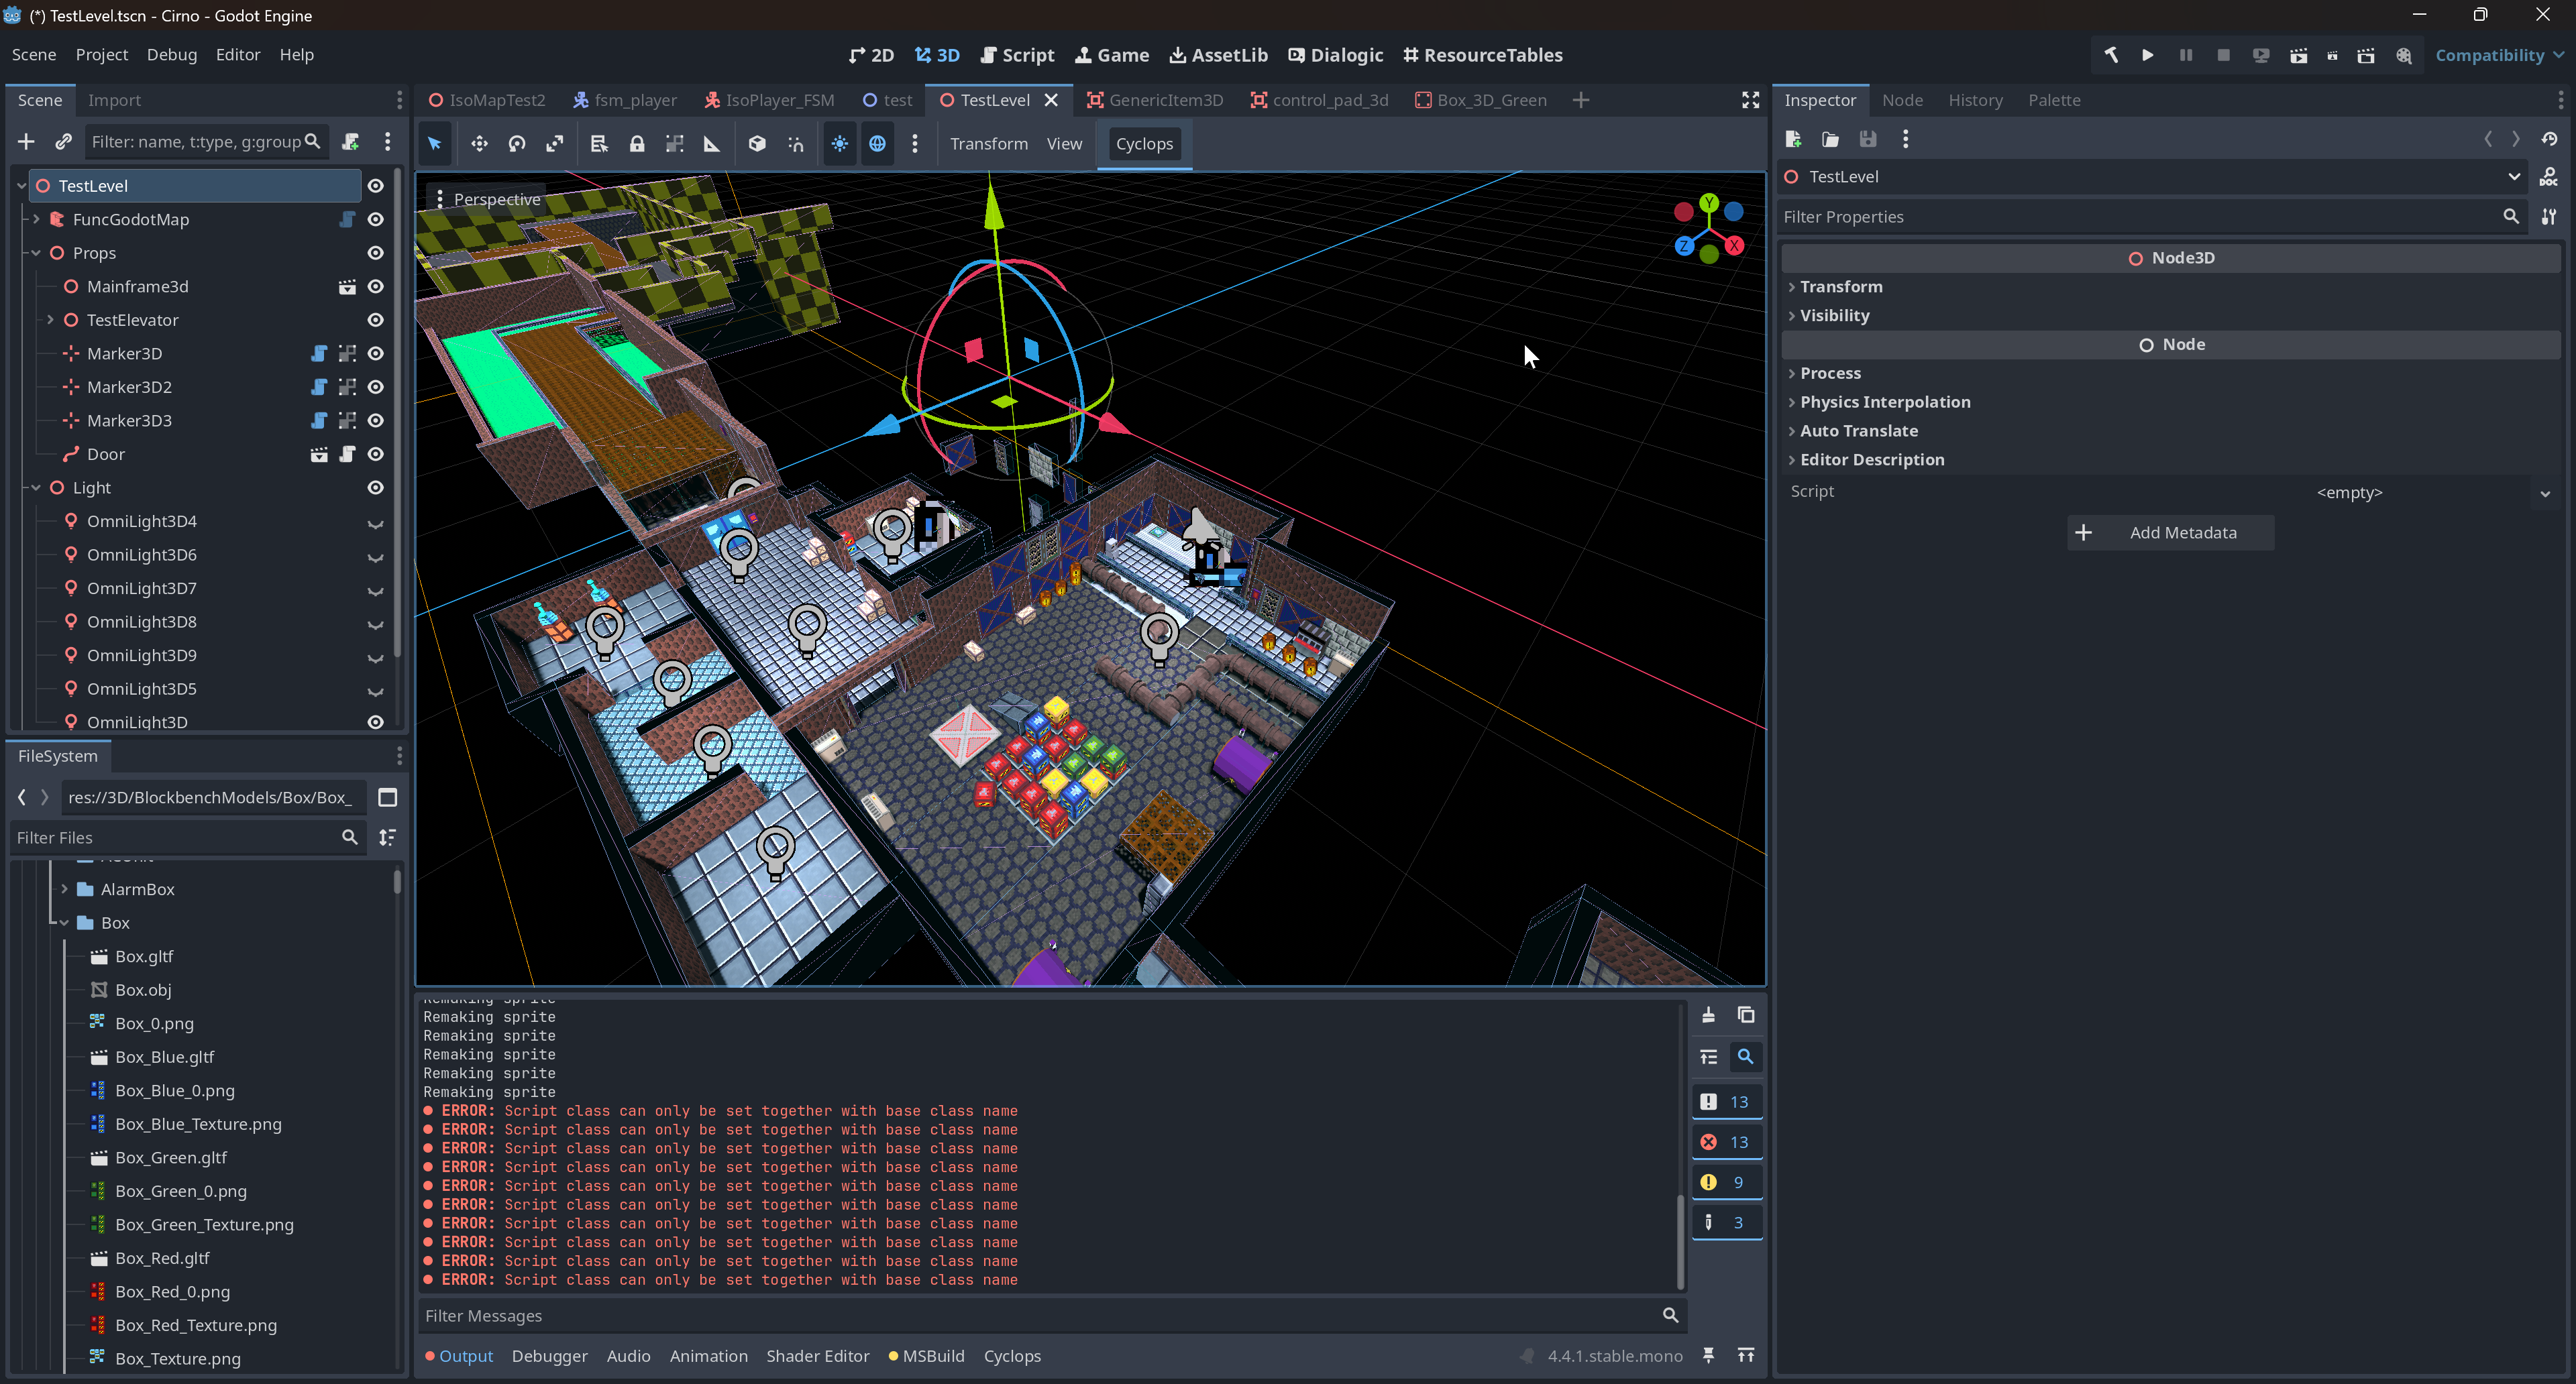The image size is (2576, 1384).
Task: Open the Debug menu
Action: click(171, 55)
